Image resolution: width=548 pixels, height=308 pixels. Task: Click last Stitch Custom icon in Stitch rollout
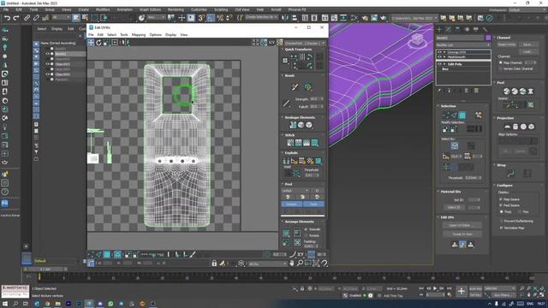(x=315, y=143)
